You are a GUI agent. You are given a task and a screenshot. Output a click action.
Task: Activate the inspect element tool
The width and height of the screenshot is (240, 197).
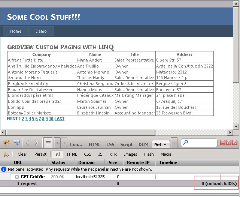click(x=17, y=143)
